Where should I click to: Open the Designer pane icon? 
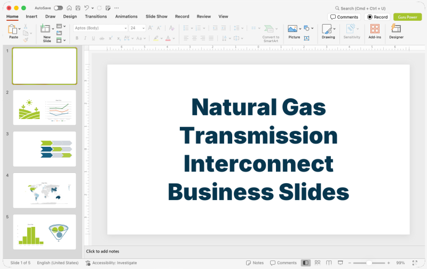tap(396, 28)
